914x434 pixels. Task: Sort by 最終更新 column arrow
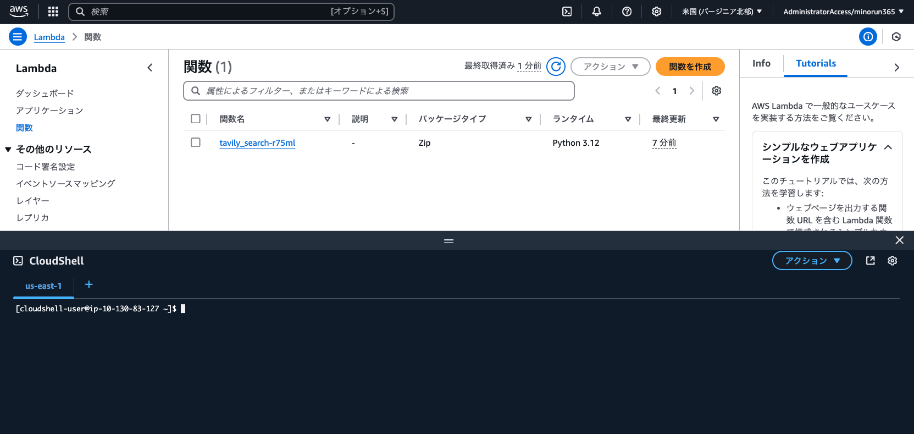click(716, 119)
